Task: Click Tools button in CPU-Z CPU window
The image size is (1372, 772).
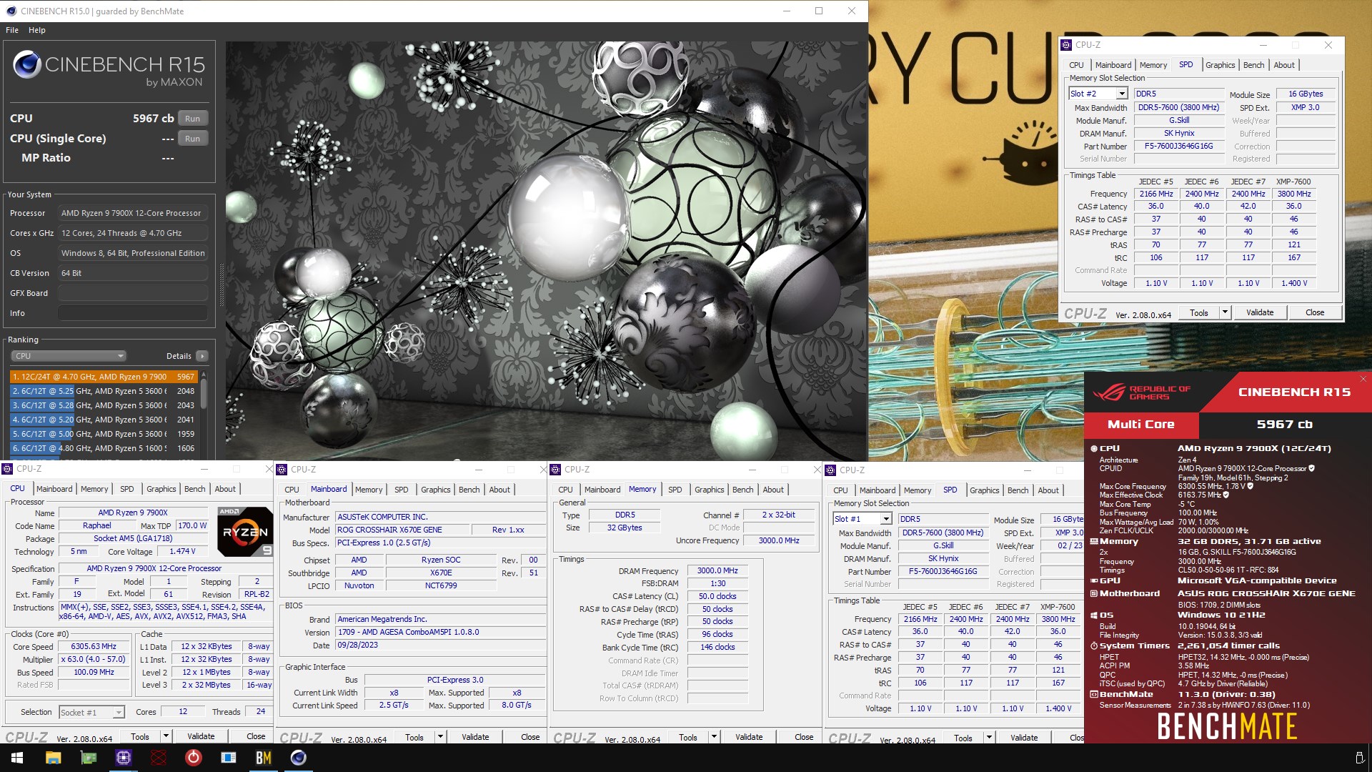Action: pyautogui.click(x=140, y=736)
